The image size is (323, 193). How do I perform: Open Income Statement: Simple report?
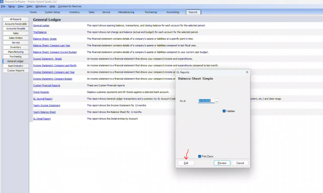point(47,59)
